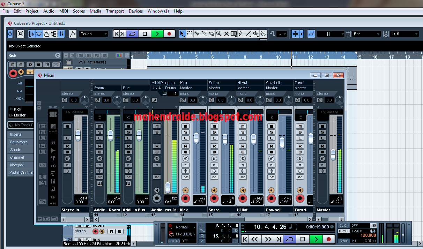Open the Sends inspector section
This screenshot has width=423, height=249.
pos(20,150)
